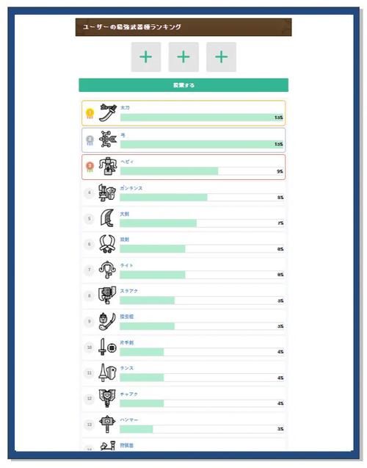
Task: Click the Gunlance (ガンランス) weapon icon
Action: [107, 192]
